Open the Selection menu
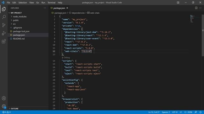Viewport: 204px width, 114px height. point(23,3)
